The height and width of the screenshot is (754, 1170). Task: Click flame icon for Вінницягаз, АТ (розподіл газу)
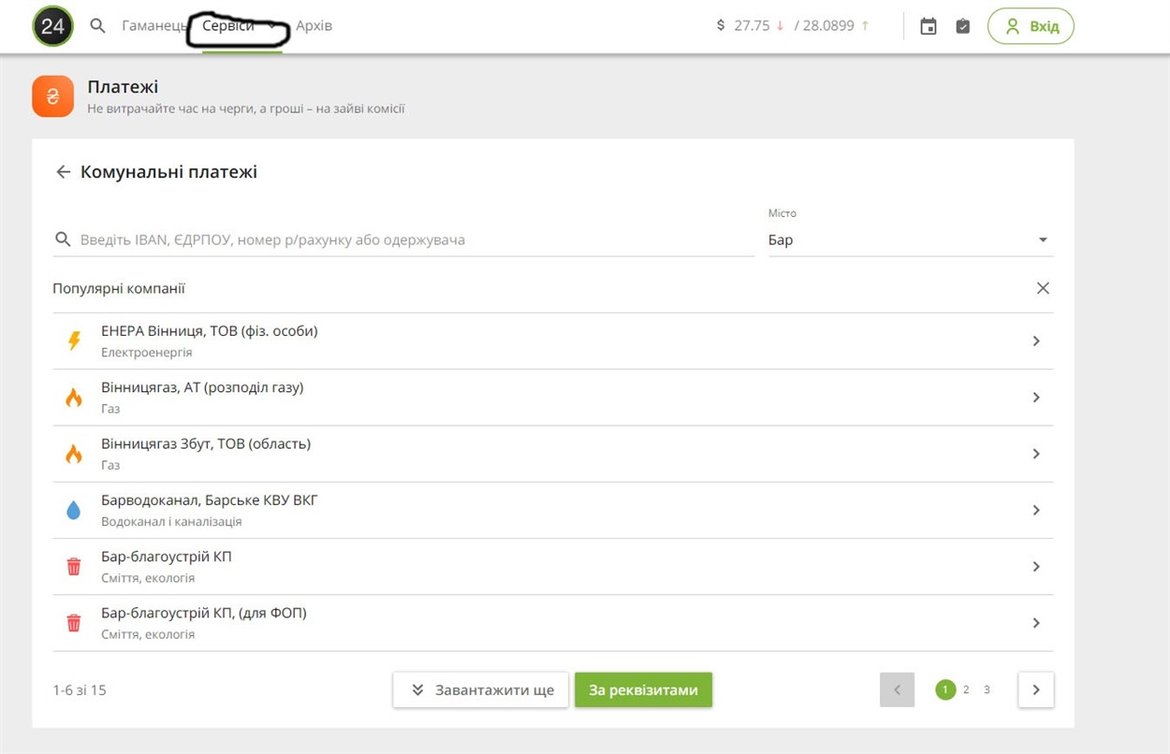tap(74, 398)
